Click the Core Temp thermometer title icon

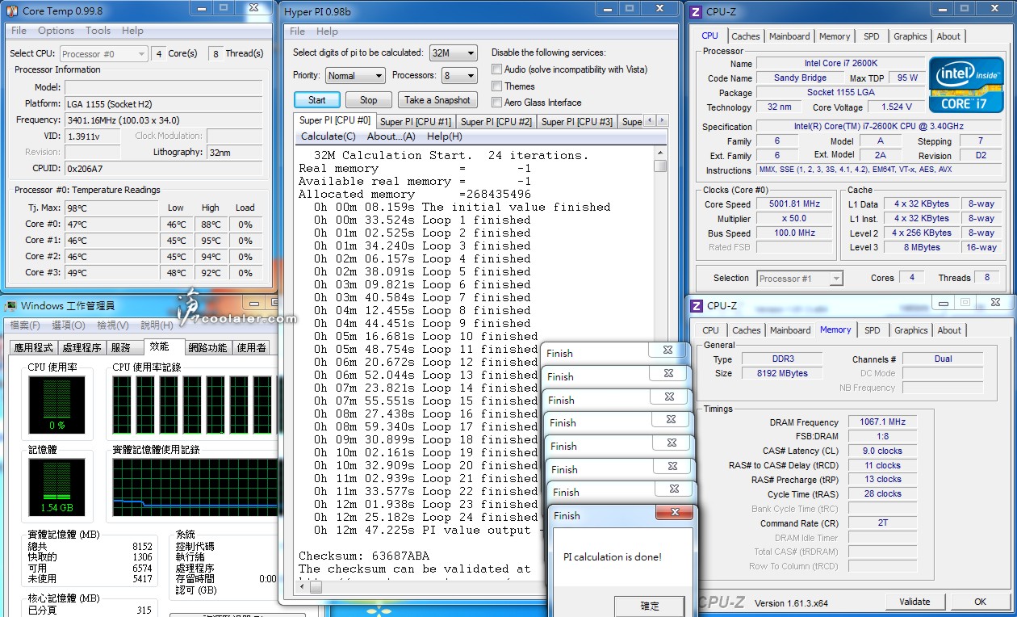(x=13, y=10)
